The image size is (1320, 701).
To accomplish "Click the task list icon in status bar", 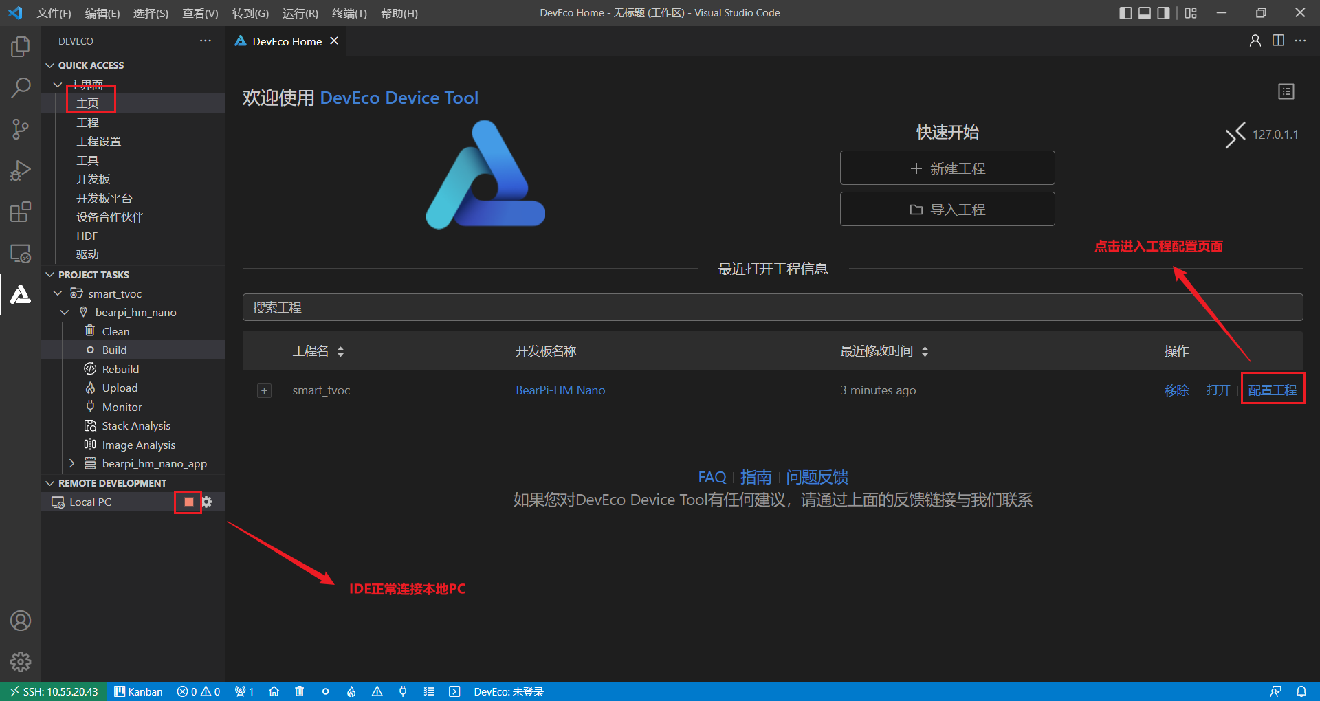I will [x=429, y=691].
